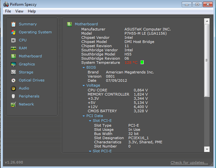Click the scrollbar up arrow

point(207,21)
